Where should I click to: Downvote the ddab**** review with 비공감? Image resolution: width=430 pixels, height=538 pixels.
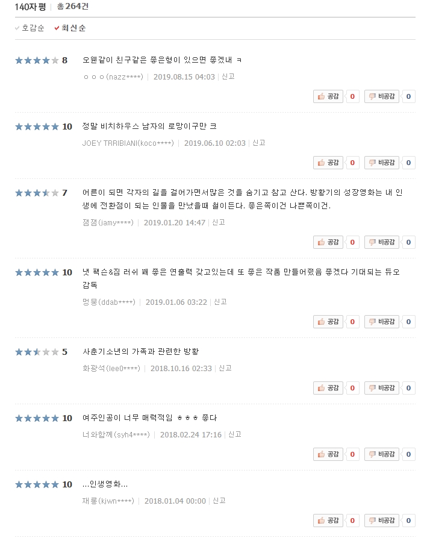pyautogui.click(x=382, y=322)
